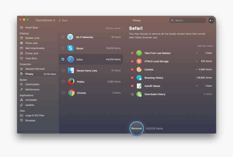Expand Browsing History disclosure arrow
The image size is (233, 157).
(196, 78)
